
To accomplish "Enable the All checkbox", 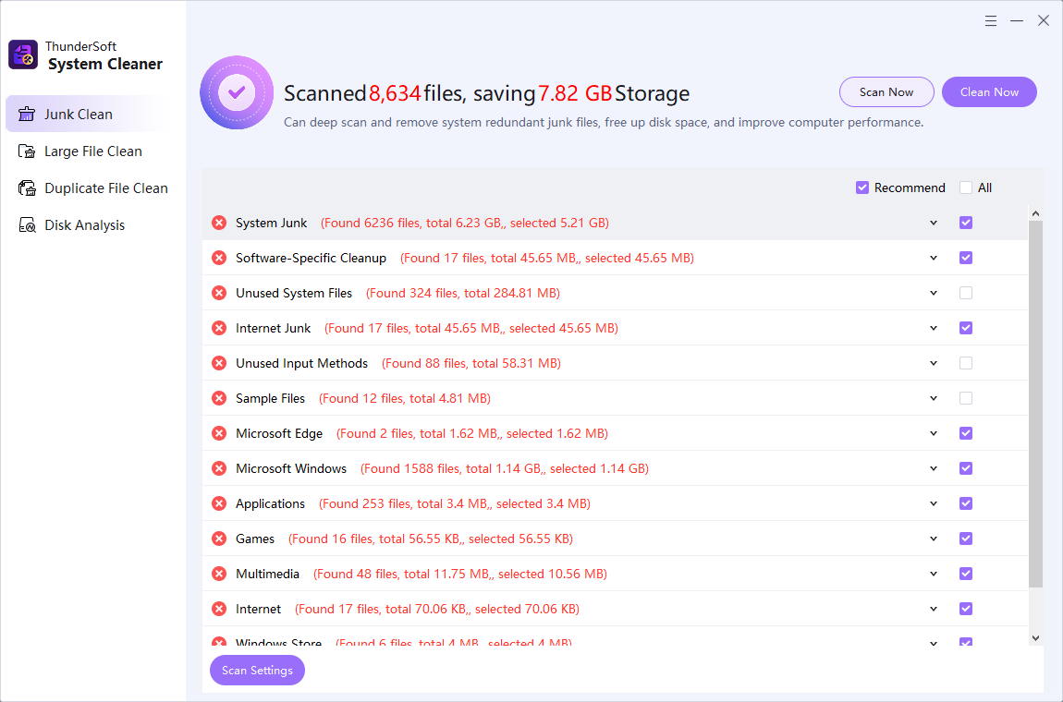I will pyautogui.click(x=966, y=188).
